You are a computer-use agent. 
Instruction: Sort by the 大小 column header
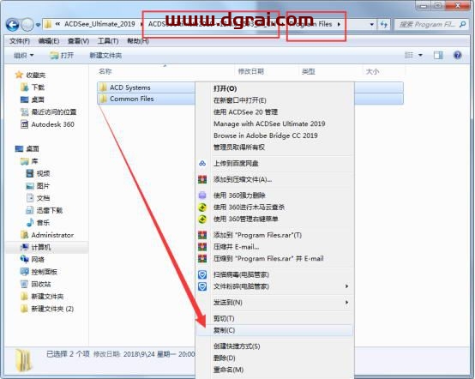coord(372,71)
